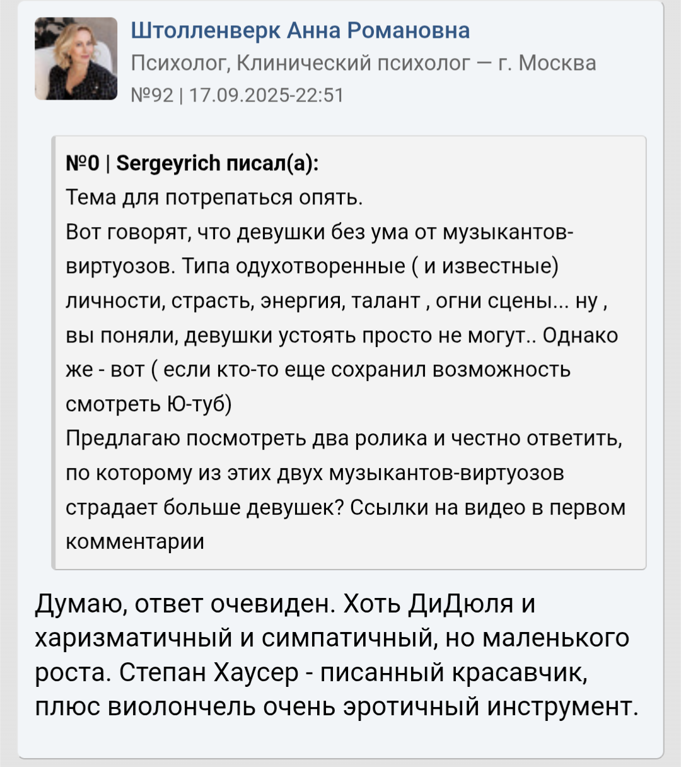Click the №0 reference in the quote
Image resolution: width=681 pixels, height=767 pixels.
(82, 163)
